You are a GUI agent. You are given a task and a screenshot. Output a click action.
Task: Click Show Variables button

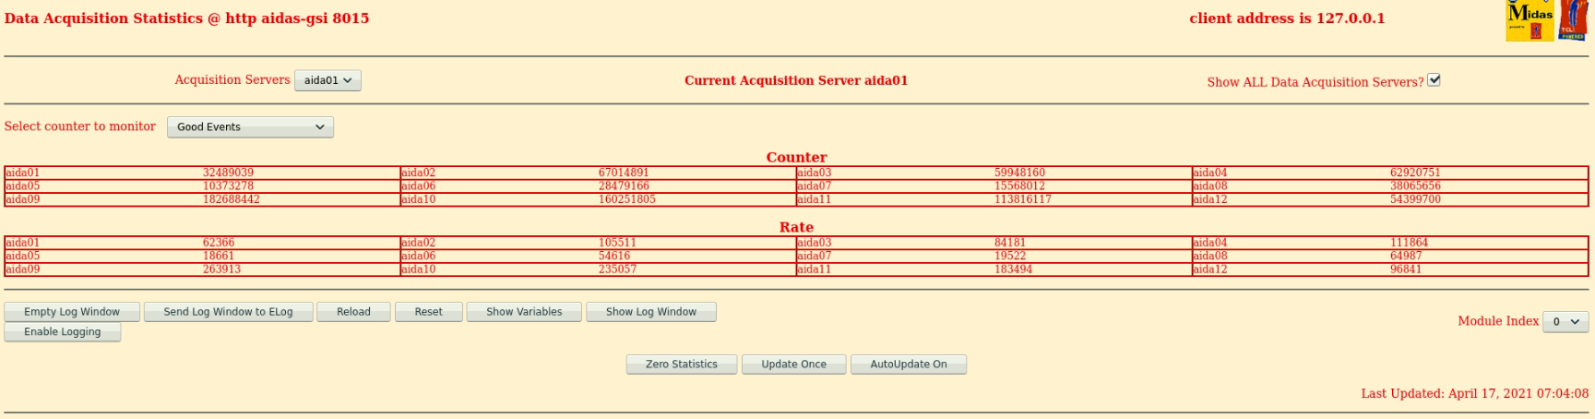(x=524, y=312)
